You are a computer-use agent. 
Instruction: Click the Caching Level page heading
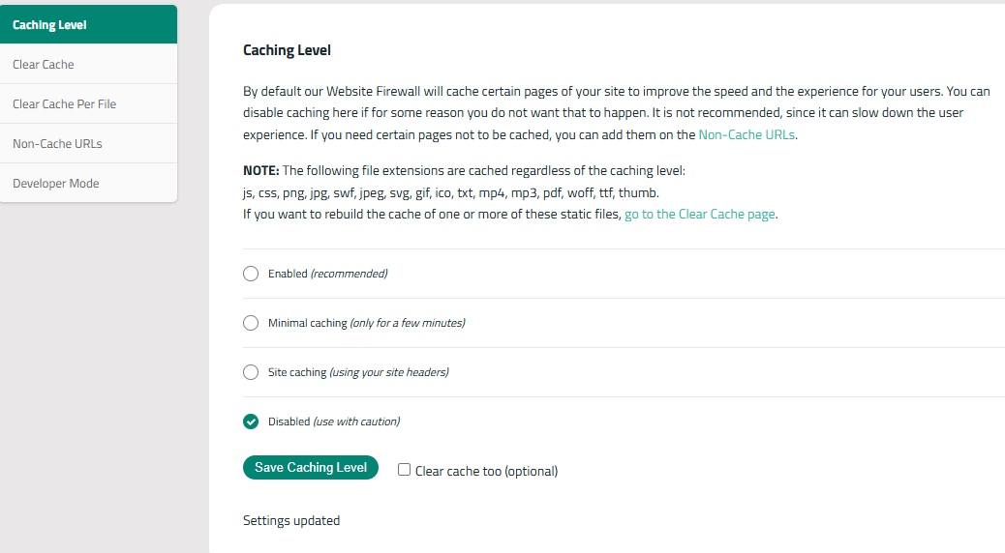(x=287, y=50)
